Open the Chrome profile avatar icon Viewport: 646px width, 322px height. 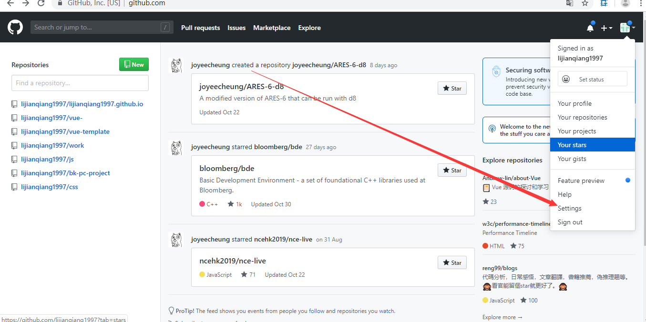625,3
